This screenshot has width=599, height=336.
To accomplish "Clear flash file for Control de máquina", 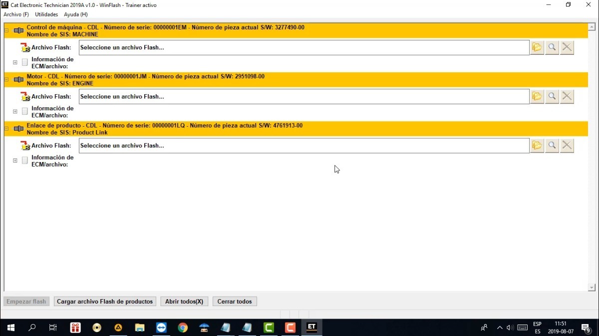I will (567, 47).
